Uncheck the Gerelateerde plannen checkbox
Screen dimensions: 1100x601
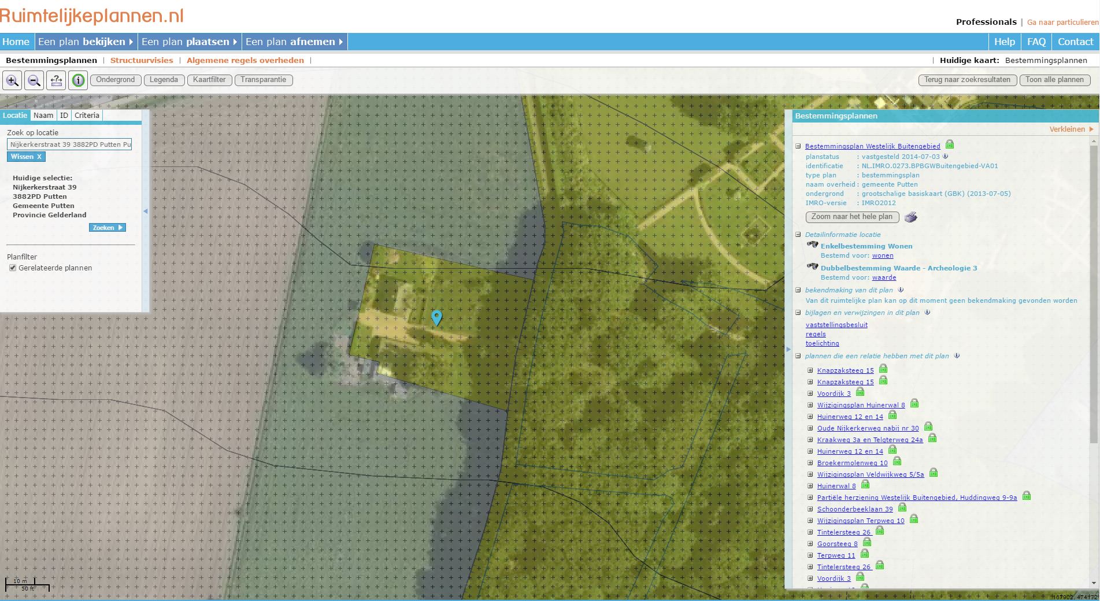[x=13, y=268]
